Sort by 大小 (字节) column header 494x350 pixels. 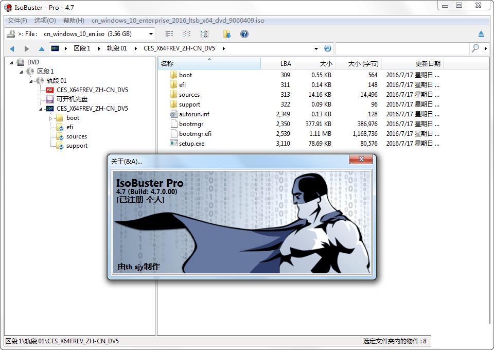click(359, 64)
